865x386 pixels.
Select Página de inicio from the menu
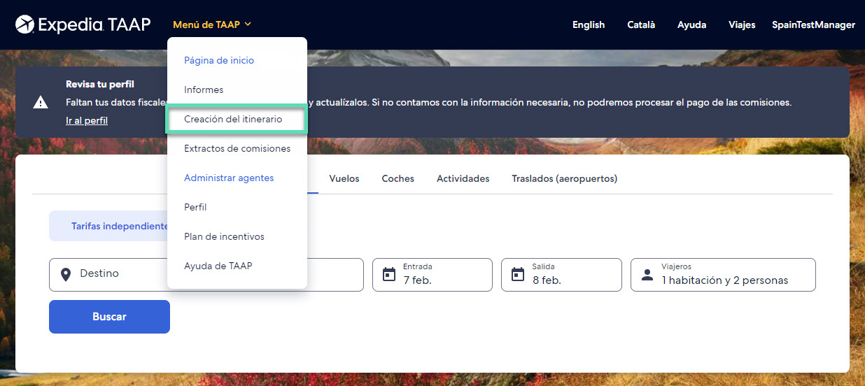(x=219, y=60)
